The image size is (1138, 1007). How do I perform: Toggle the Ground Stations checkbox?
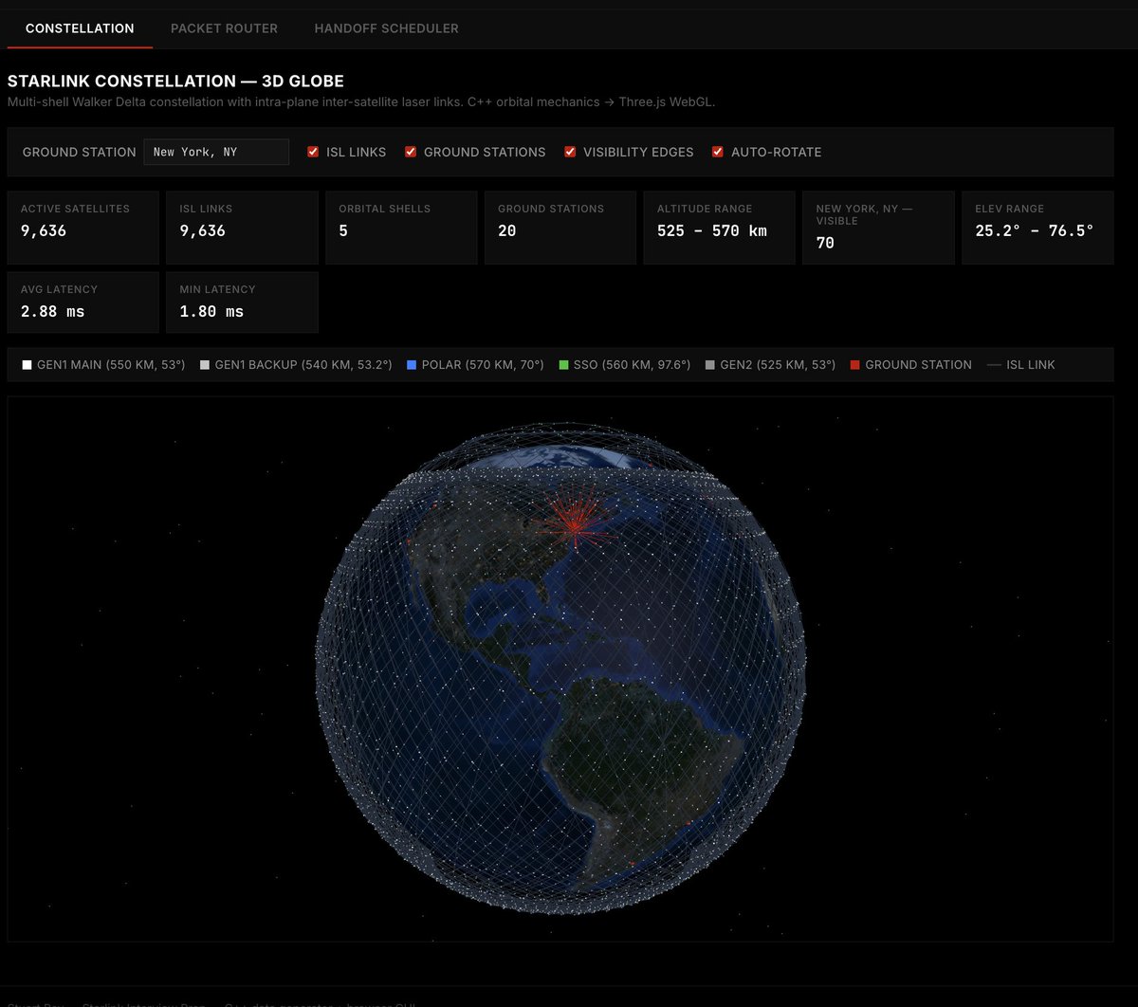pos(411,152)
